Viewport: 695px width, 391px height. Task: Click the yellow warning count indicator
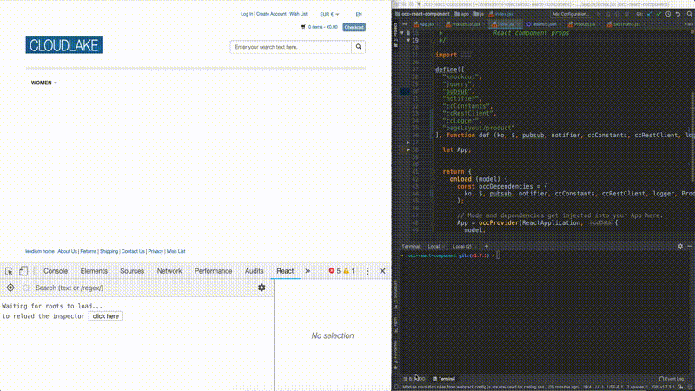pyautogui.click(x=349, y=271)
